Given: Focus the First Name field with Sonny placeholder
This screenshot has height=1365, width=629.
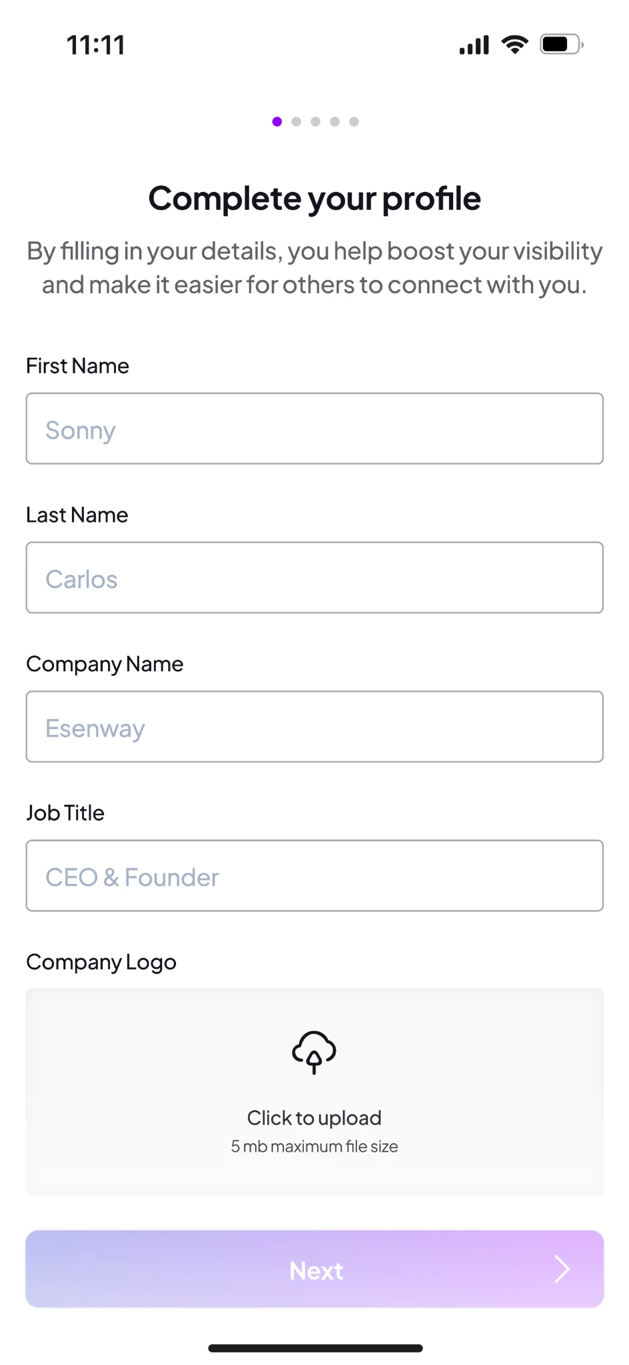Looking at the screenshot, I should pos(314,429).
